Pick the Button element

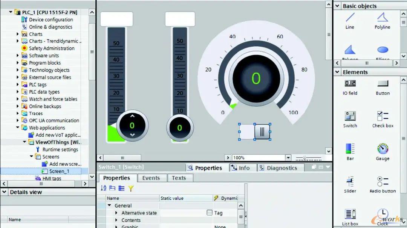click(x=383, y=88)
